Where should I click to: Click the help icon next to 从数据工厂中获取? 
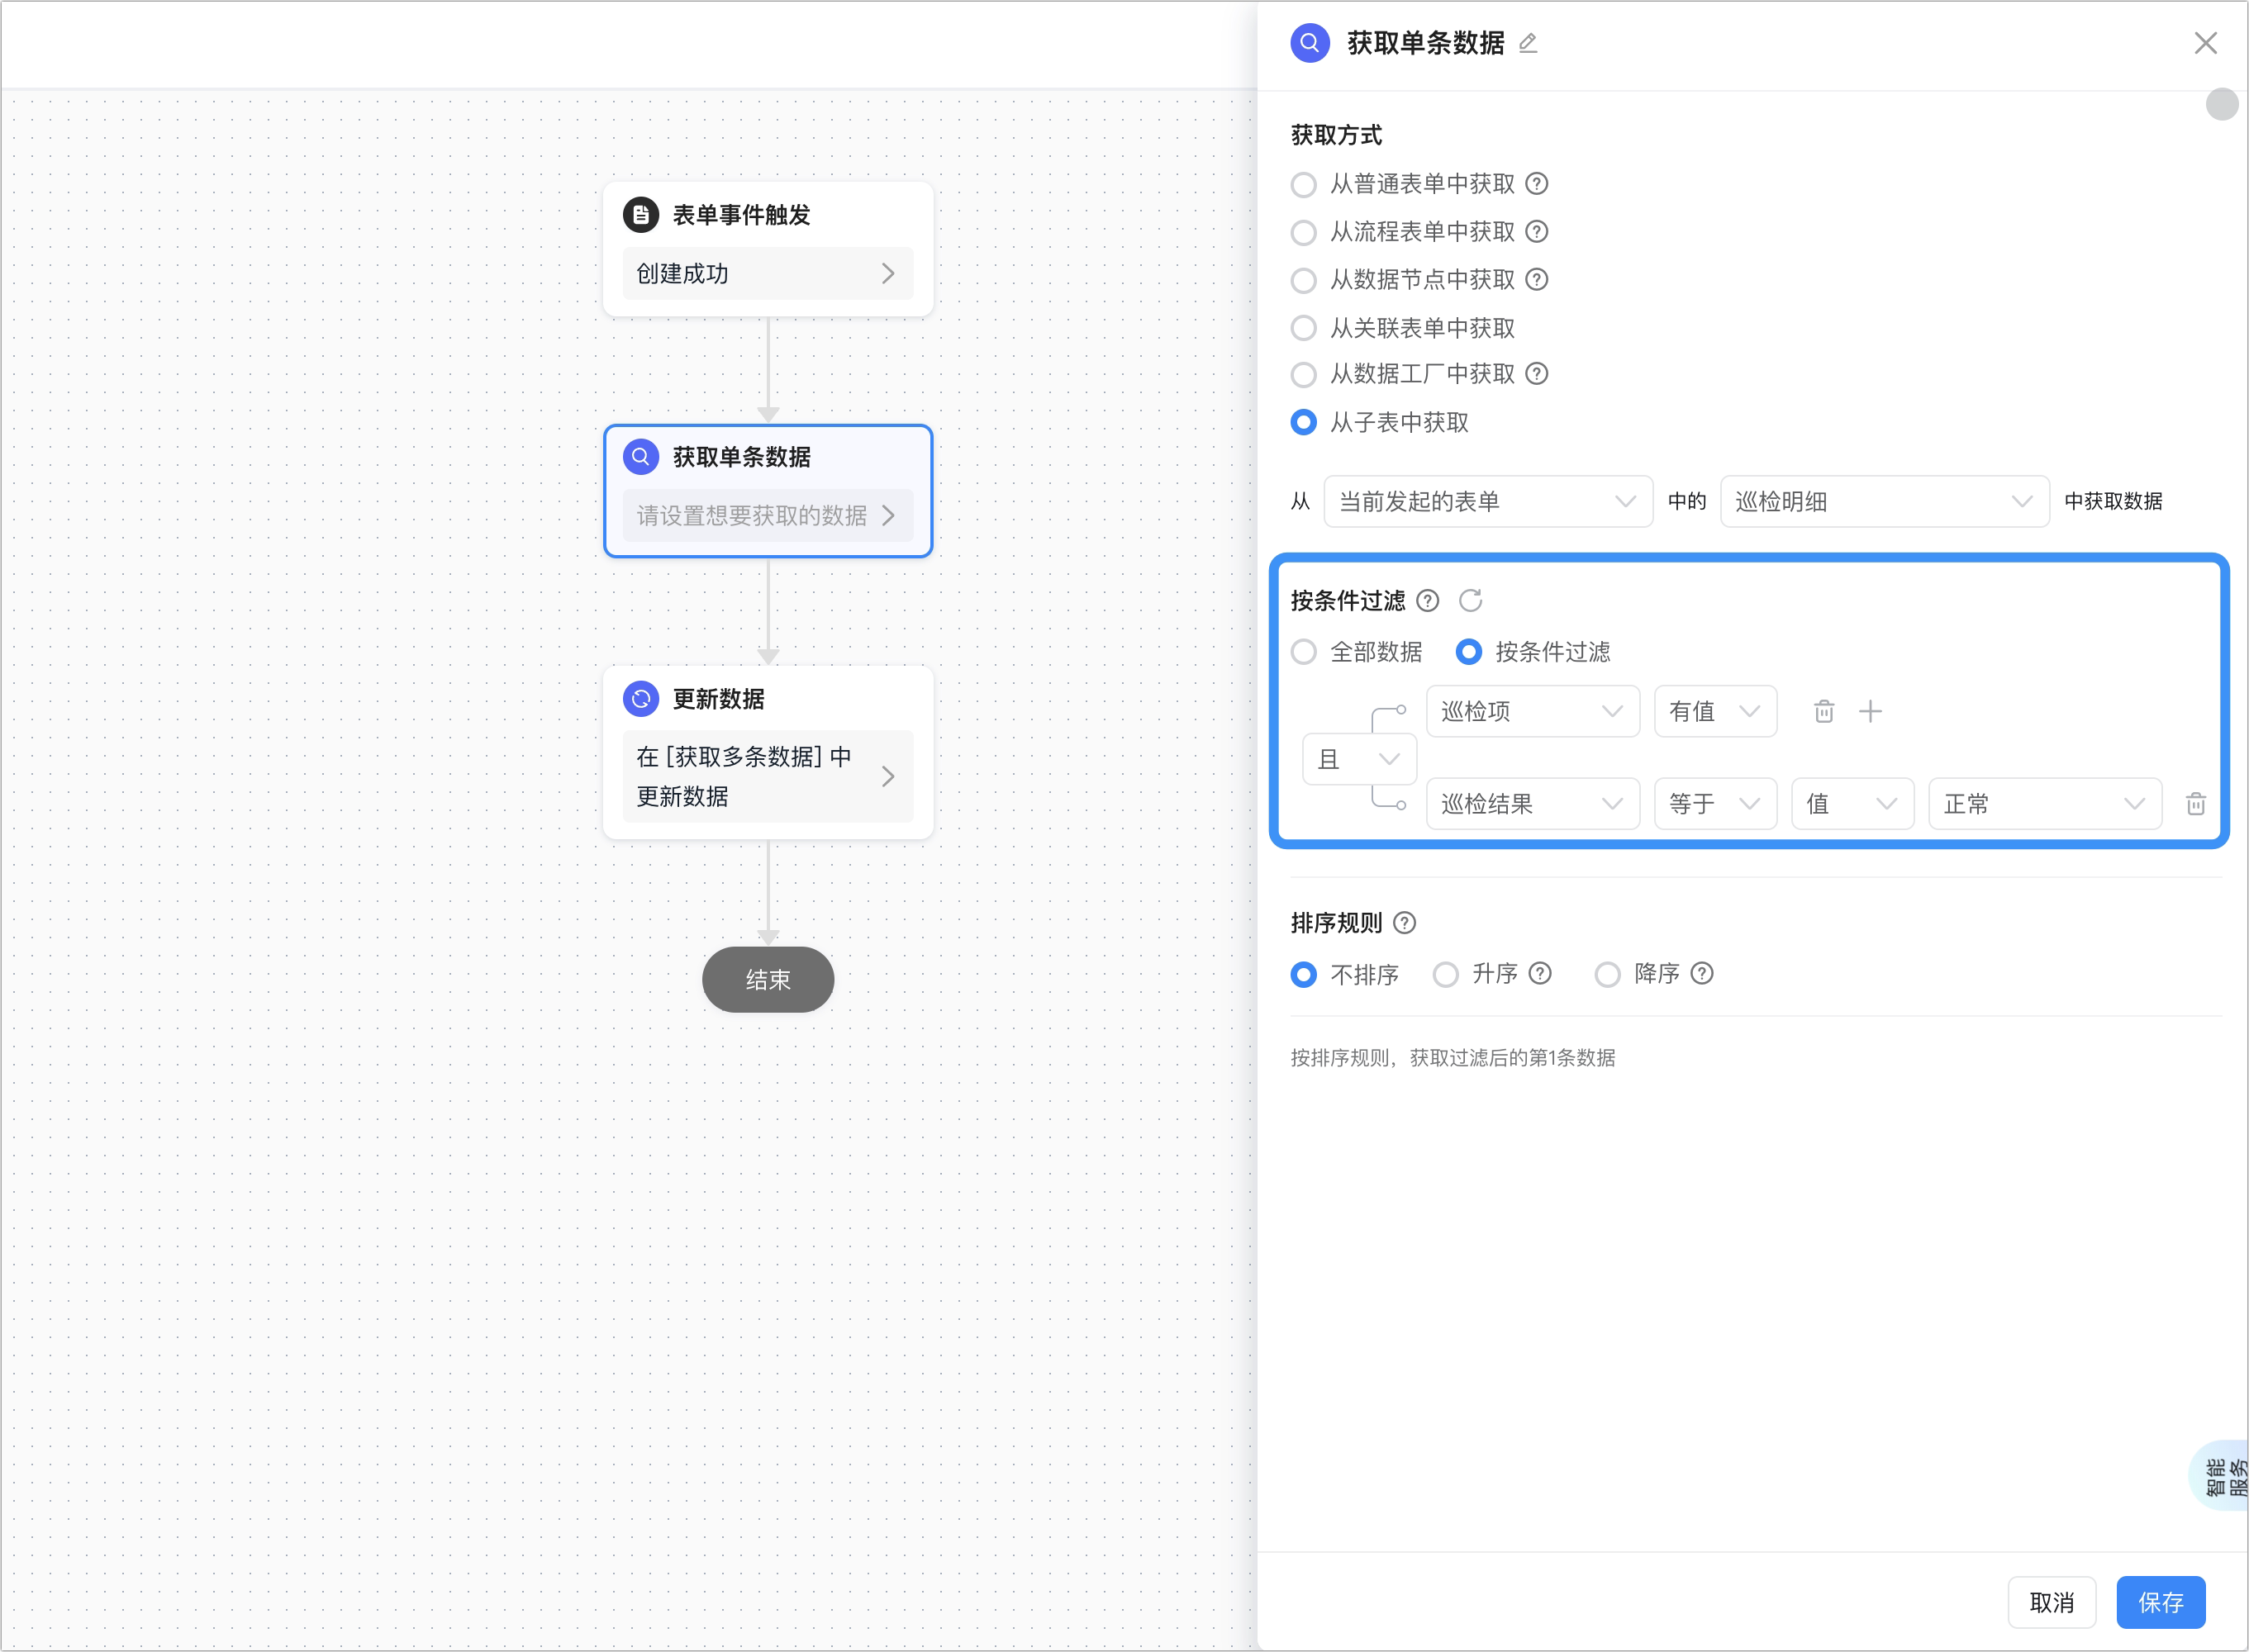pyautogui.click(x=1537, y=374)
